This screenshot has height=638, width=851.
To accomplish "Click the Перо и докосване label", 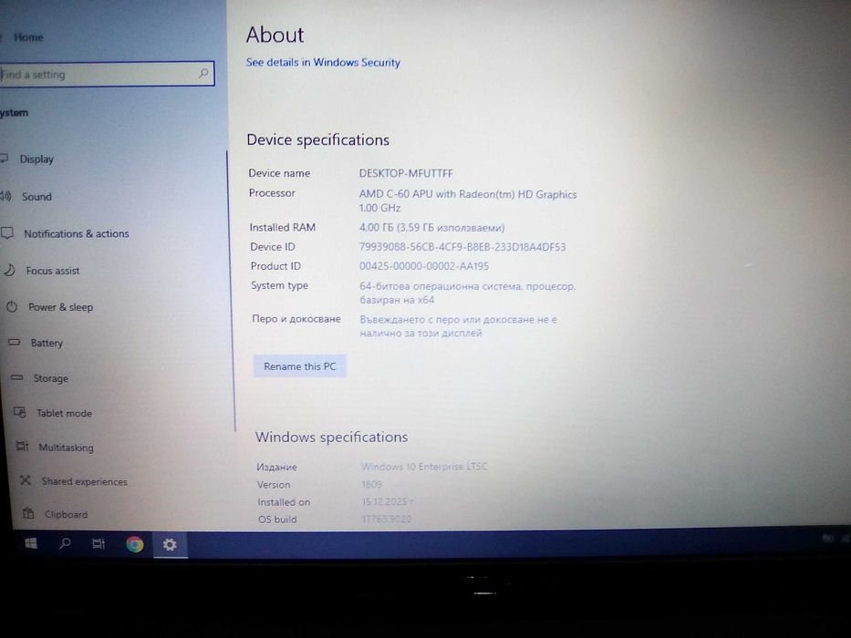I will tap(296, 318).
